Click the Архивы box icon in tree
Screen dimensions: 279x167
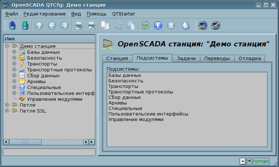click(22, 81)
